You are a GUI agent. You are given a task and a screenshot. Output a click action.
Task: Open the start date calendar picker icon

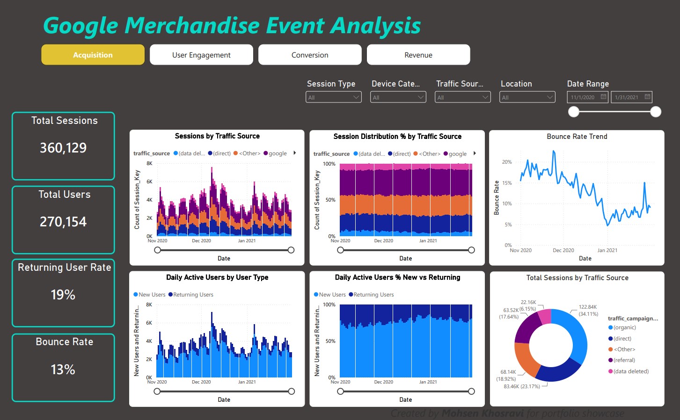[x=603, y=97]
